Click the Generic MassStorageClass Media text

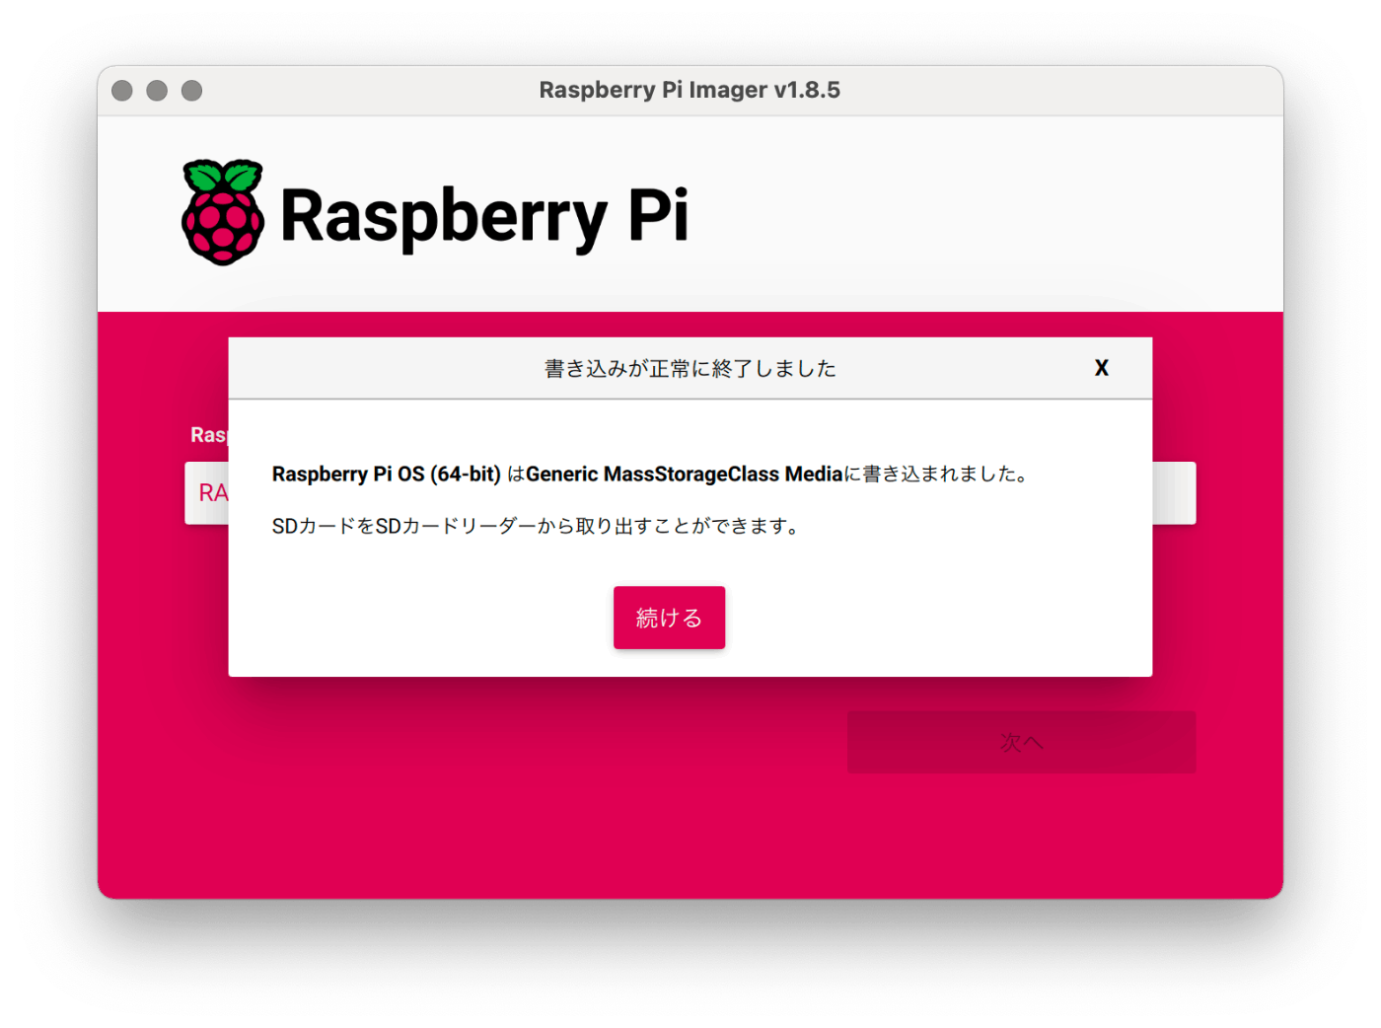(685, 475)
